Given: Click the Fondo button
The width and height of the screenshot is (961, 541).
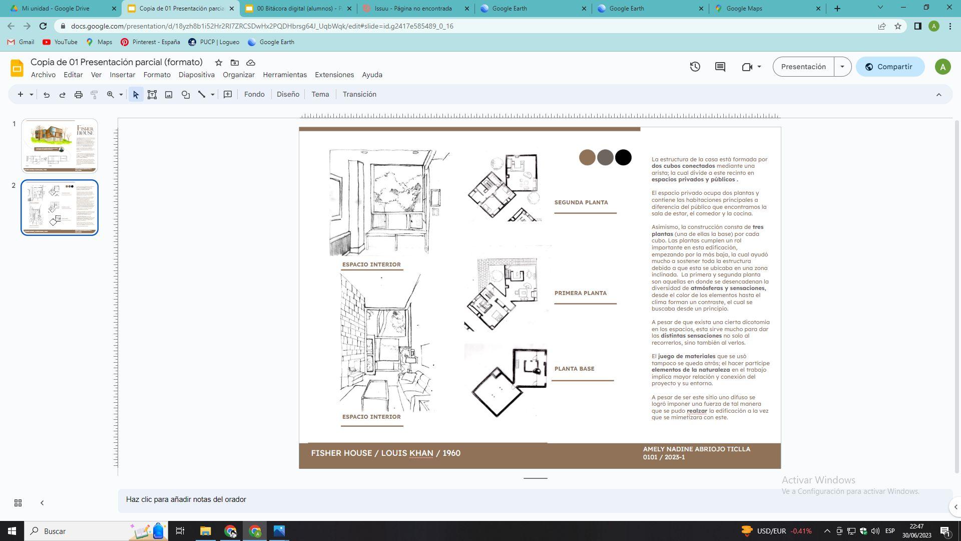Looking at the screenshot, I should (x=254, y=95).
